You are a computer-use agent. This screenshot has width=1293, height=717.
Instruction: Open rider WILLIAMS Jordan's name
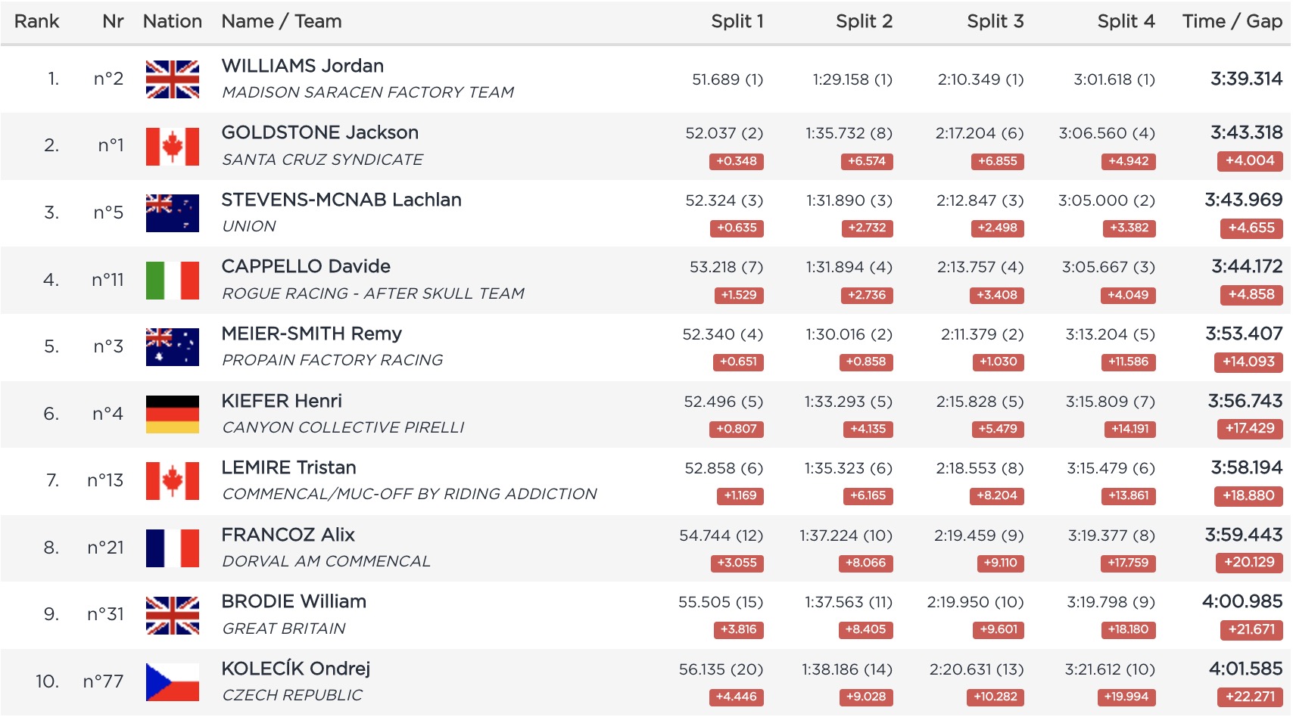pos(303,66)
